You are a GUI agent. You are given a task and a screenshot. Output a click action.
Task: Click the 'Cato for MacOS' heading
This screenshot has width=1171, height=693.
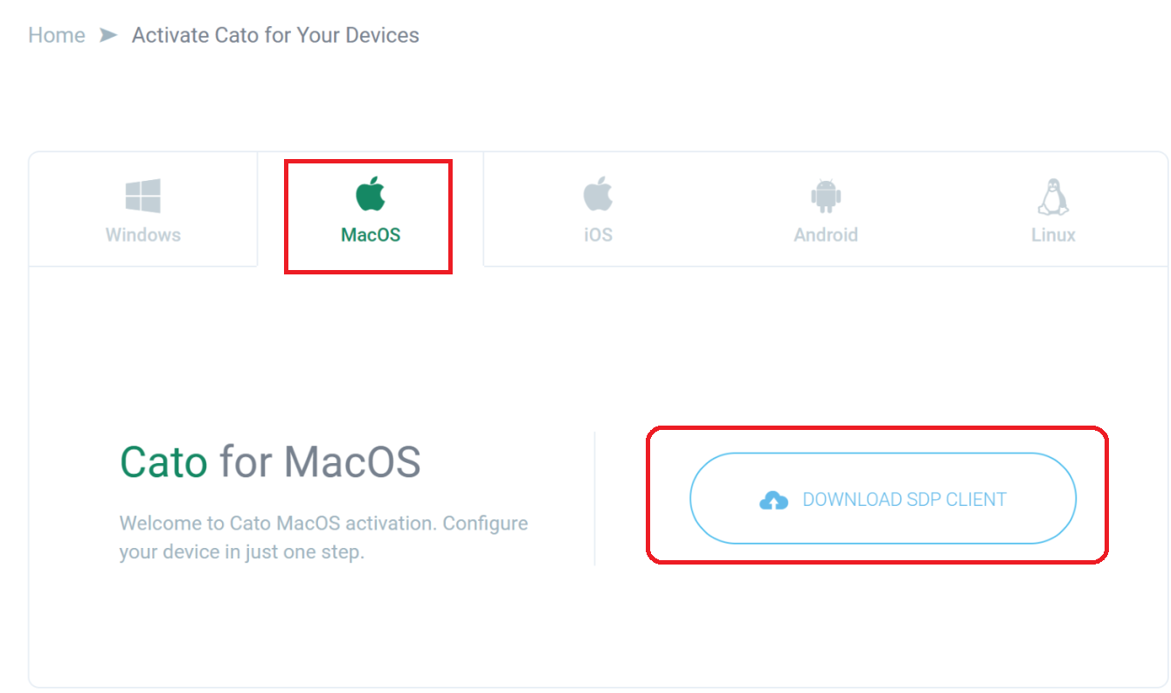[270, 462]
